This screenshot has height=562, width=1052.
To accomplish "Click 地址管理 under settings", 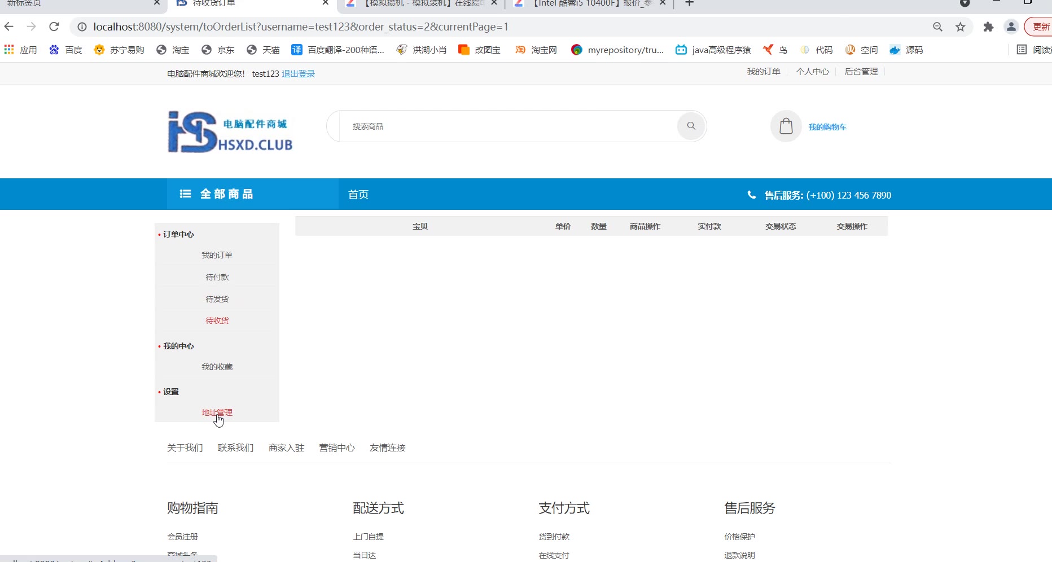I will point(217,412).
